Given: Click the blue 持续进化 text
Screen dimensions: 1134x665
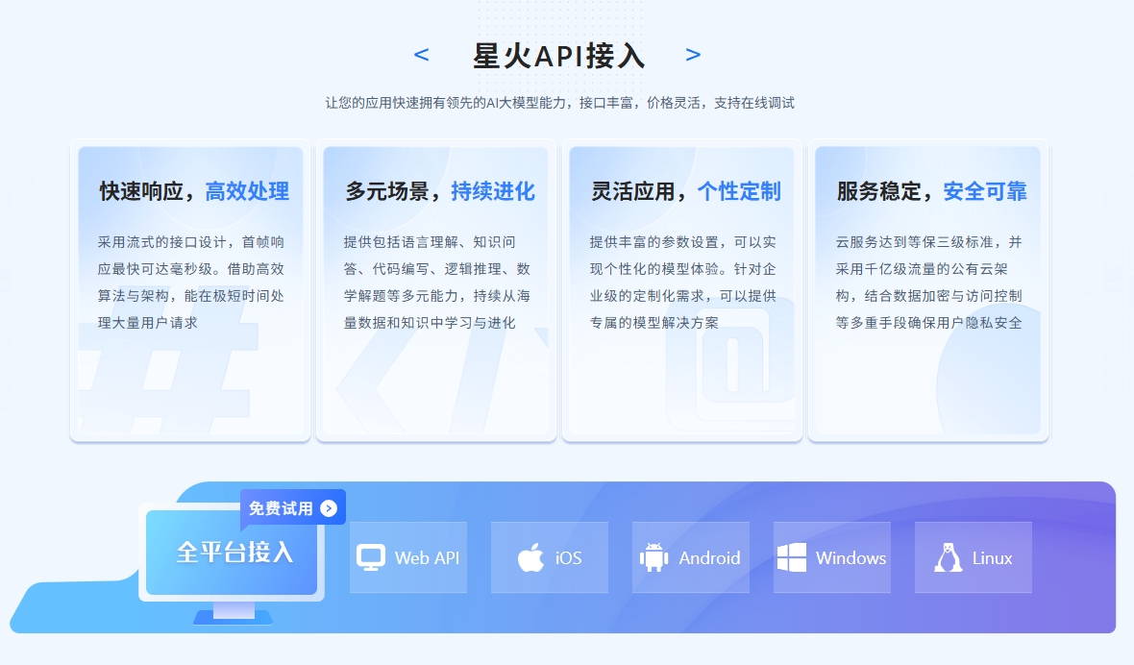Looking at the screenshot, I should 493,191.
